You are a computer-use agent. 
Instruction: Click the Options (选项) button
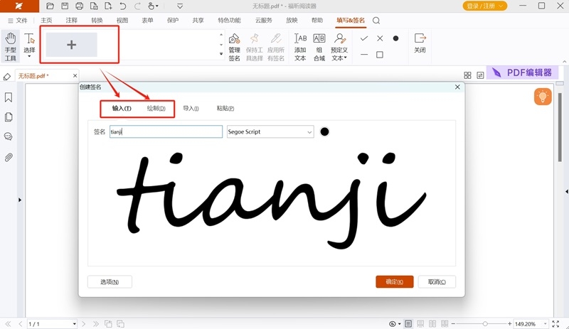pyautogui.click(x=110, y=282)
